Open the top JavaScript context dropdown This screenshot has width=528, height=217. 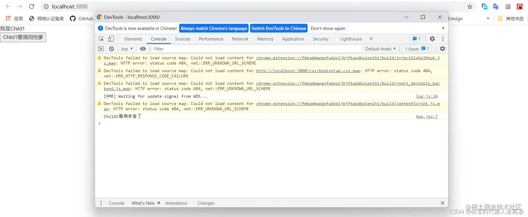point(127,49)
